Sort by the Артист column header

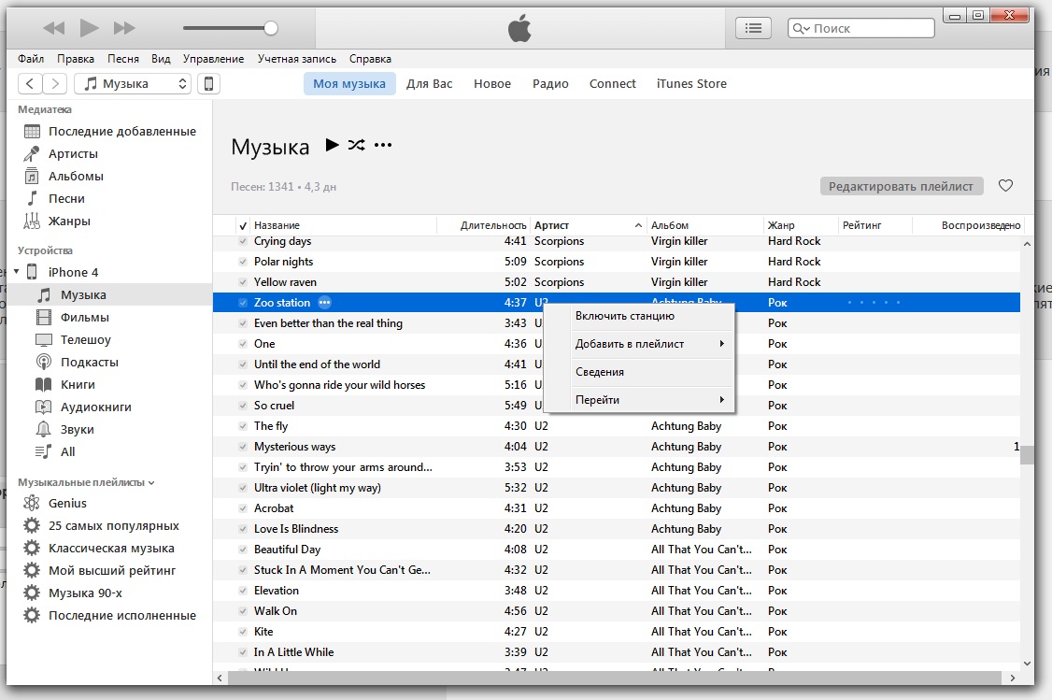[589, 225]
